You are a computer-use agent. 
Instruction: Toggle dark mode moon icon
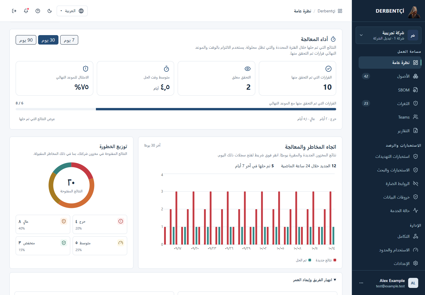point(50,11)
